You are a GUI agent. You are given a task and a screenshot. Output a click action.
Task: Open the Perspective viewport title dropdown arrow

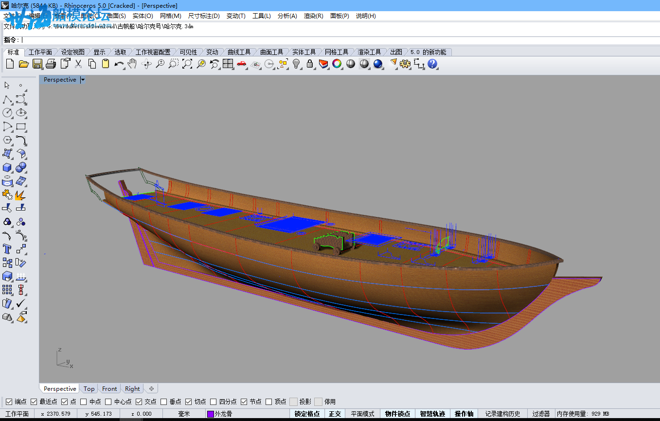point(82,80)
